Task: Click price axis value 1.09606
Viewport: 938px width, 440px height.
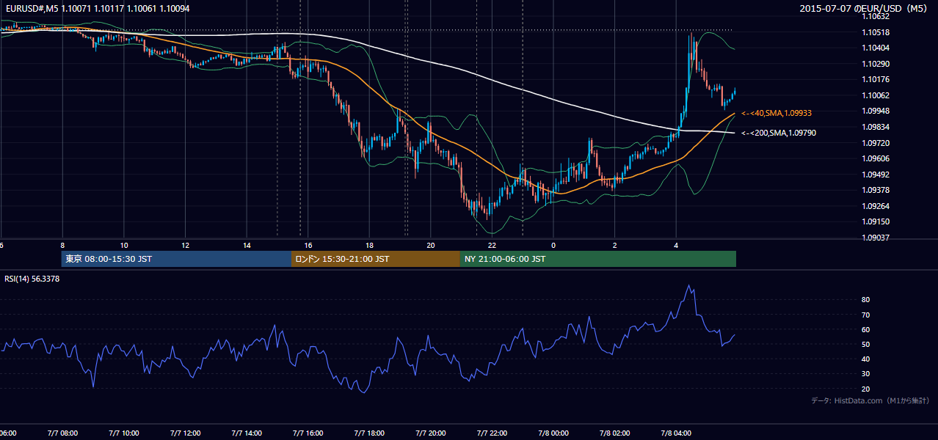Action: pos(875,158)
